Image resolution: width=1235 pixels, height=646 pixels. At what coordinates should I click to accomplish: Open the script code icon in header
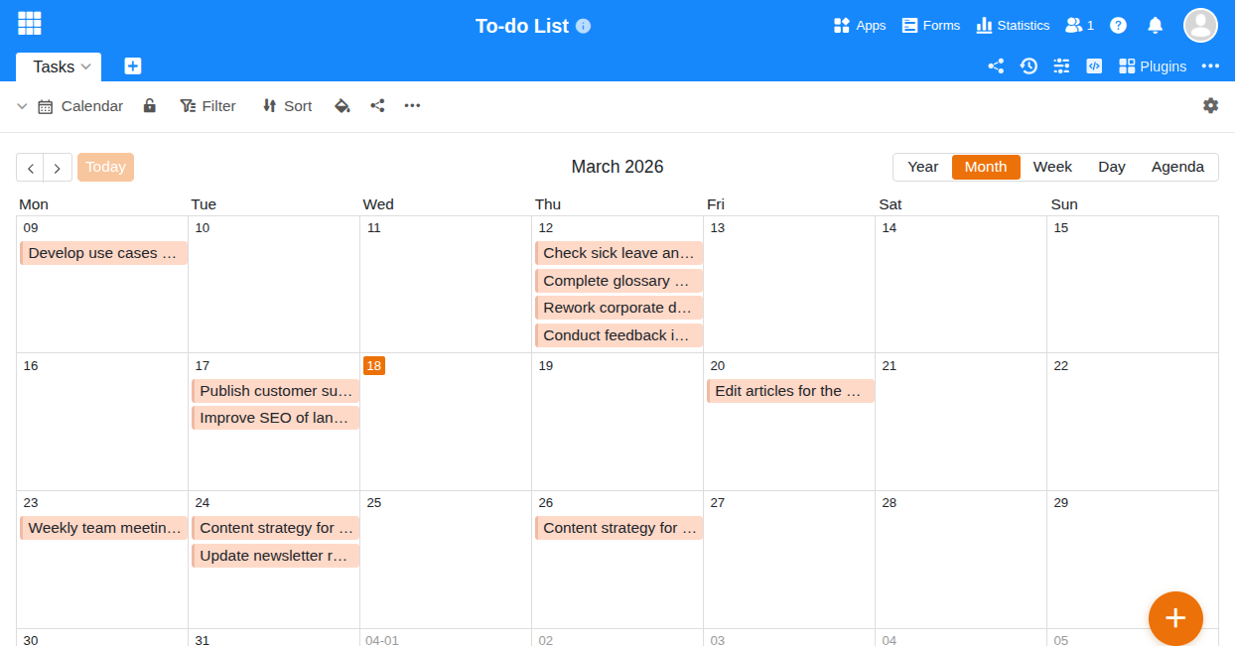tap(1094, 66)
